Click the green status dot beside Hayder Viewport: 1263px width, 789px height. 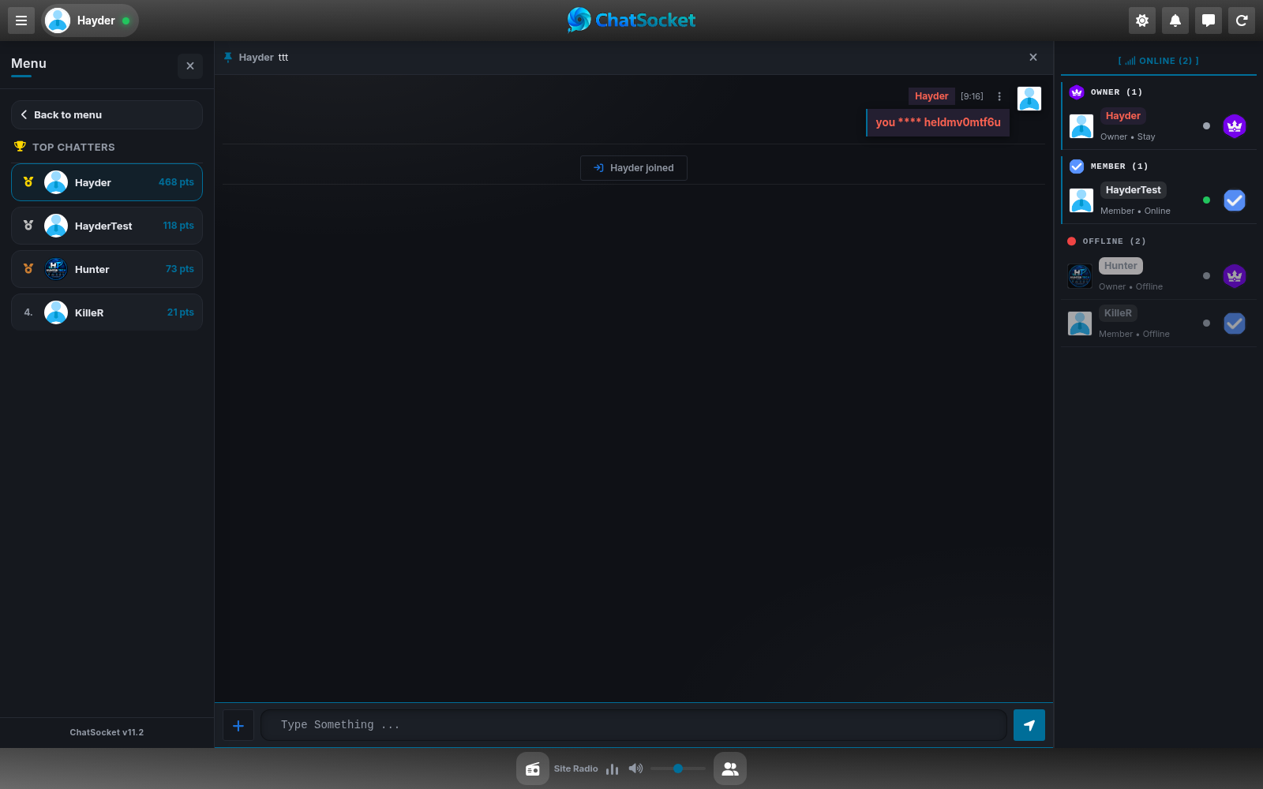126,21
